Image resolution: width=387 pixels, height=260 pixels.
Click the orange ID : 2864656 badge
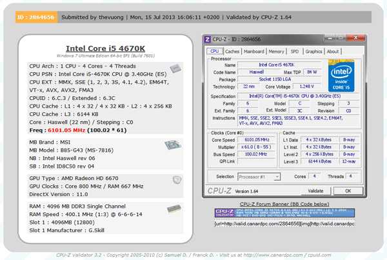click(36, 17)
